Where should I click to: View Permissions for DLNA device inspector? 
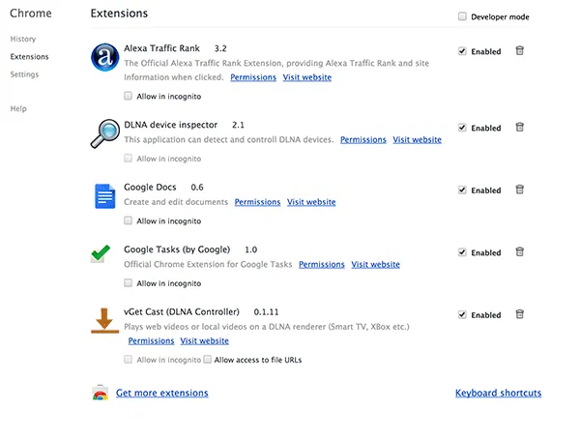pyautogui.click(x=363, y=140)
